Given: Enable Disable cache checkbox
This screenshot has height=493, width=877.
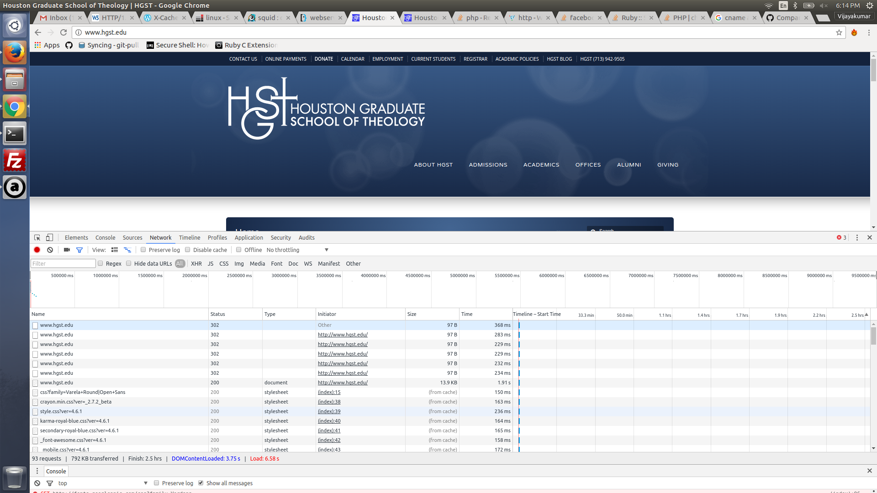Looking at the screenshot, I should click(x=187, y=250).
